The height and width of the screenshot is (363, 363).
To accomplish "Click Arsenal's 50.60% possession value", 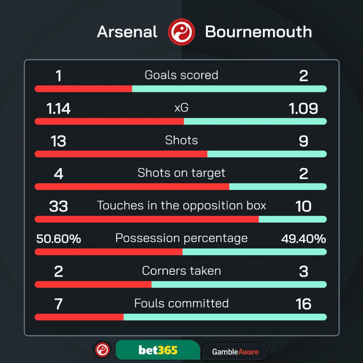I will [x=59, y=239].
